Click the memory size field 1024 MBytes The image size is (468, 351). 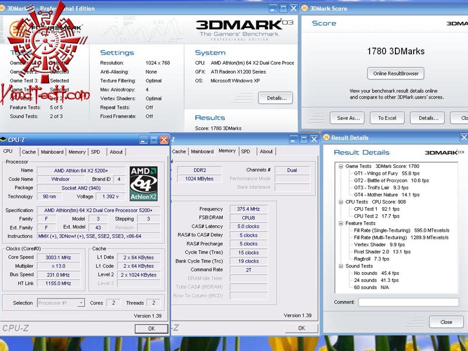199,179
